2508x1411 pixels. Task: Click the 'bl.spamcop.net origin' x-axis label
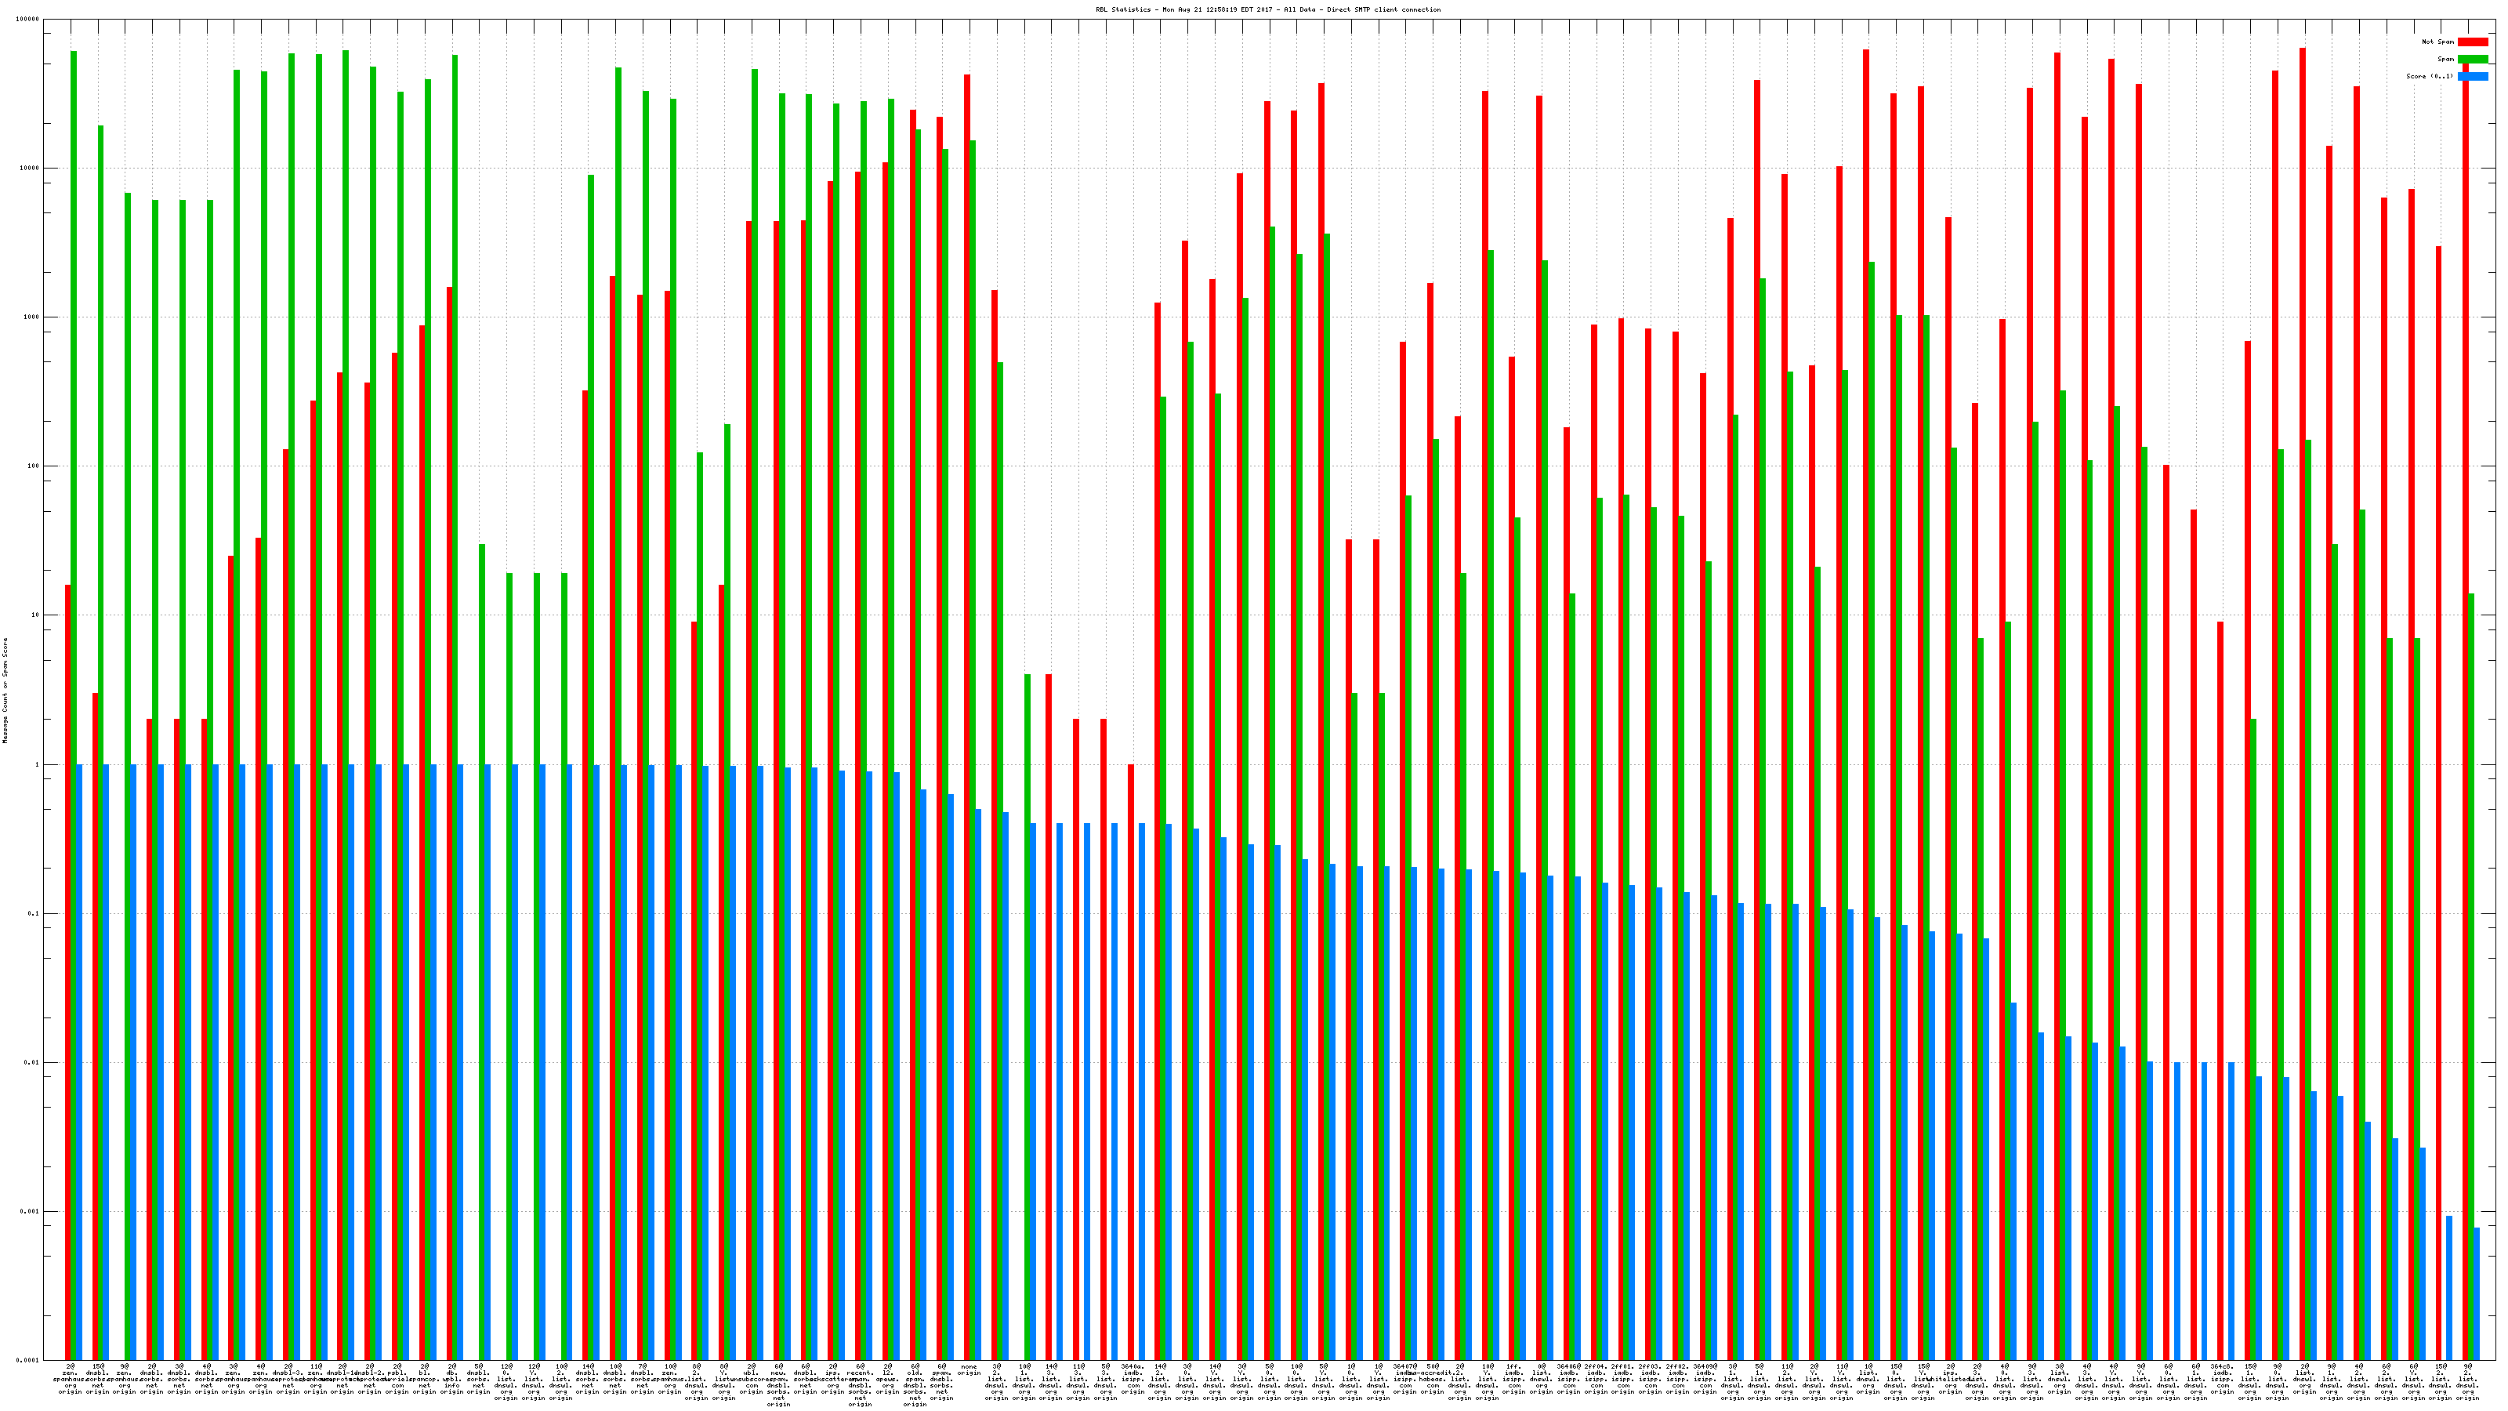[x=425, y=1379]
